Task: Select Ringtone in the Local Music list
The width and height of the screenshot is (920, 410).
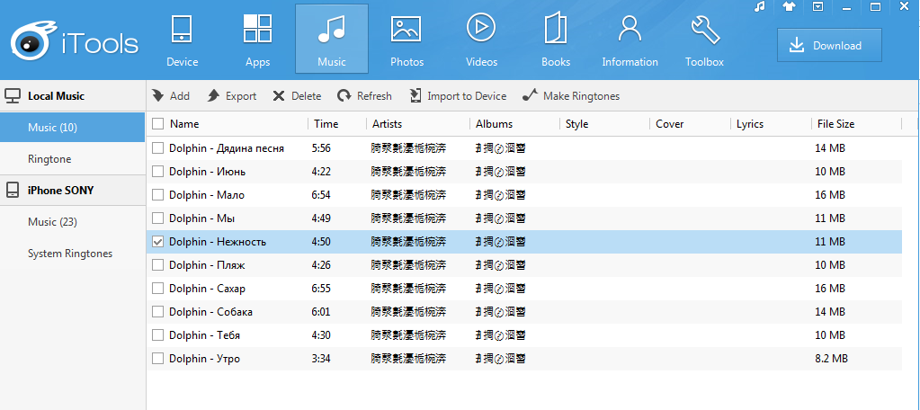Action: (49, 159)
